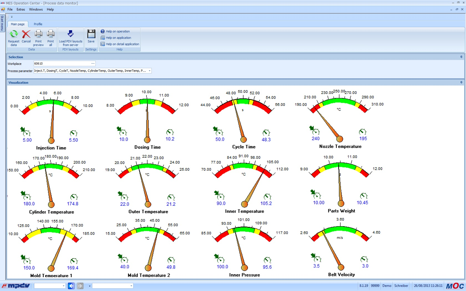466x291 pixels.
Task: Click the application icon beside File menu
Action: 3,9
